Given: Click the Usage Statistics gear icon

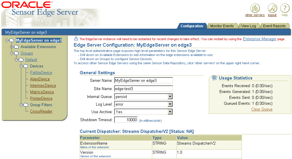Looking at the screenshot, I should [x=214, y=78].
